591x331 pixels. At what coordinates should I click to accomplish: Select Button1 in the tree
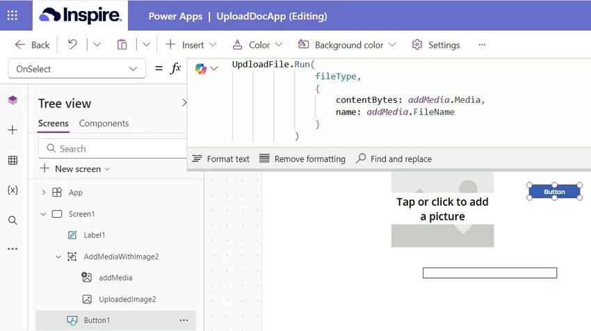pyautogui.click(x=97, y=321)
